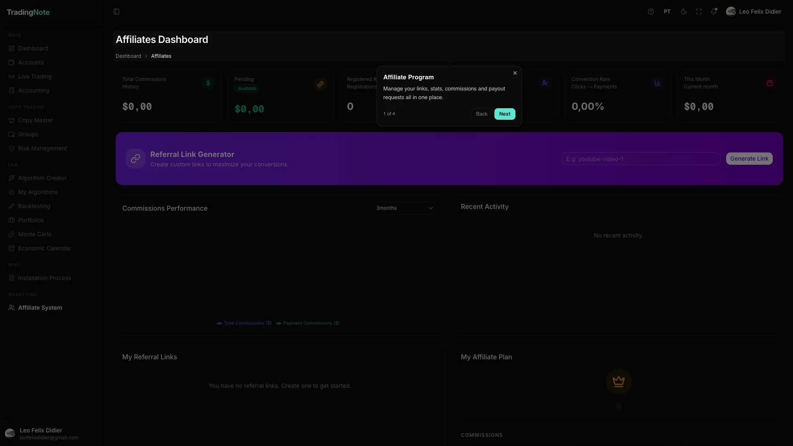This screenshot has width=793, height=446.
Task: Click Back in the tour popup
Action: click(x=482, y=114)
